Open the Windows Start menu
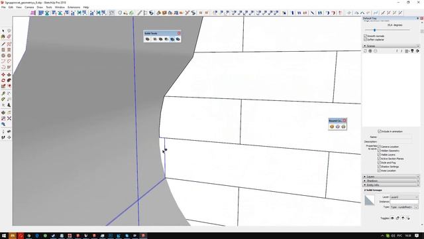 tap(4, 236)
